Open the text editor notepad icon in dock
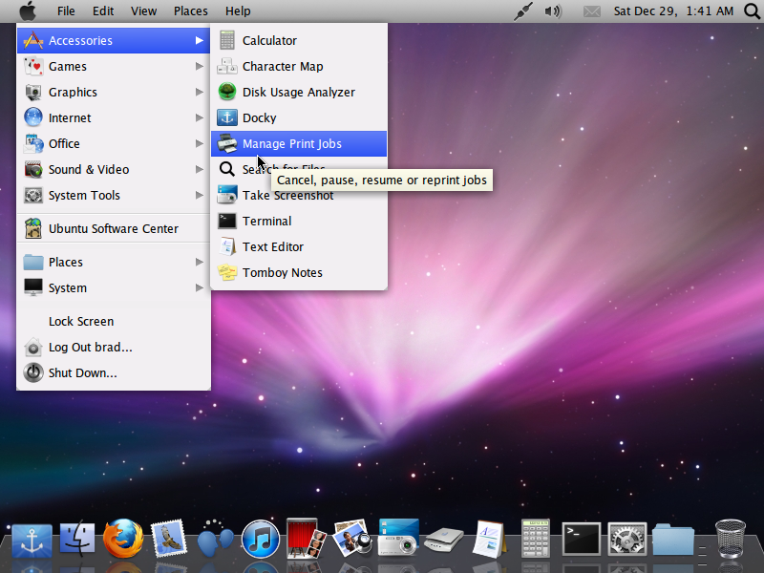 coord(489,539)
